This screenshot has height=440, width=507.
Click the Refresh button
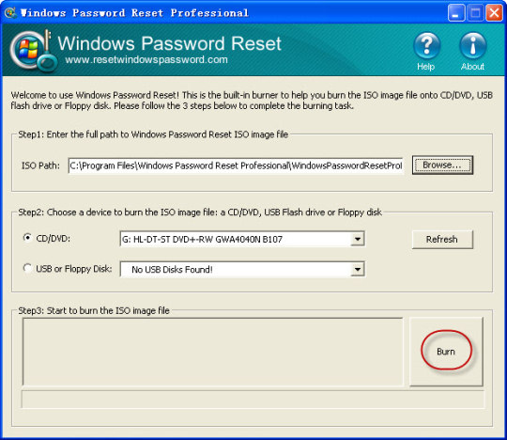point(442,239)
